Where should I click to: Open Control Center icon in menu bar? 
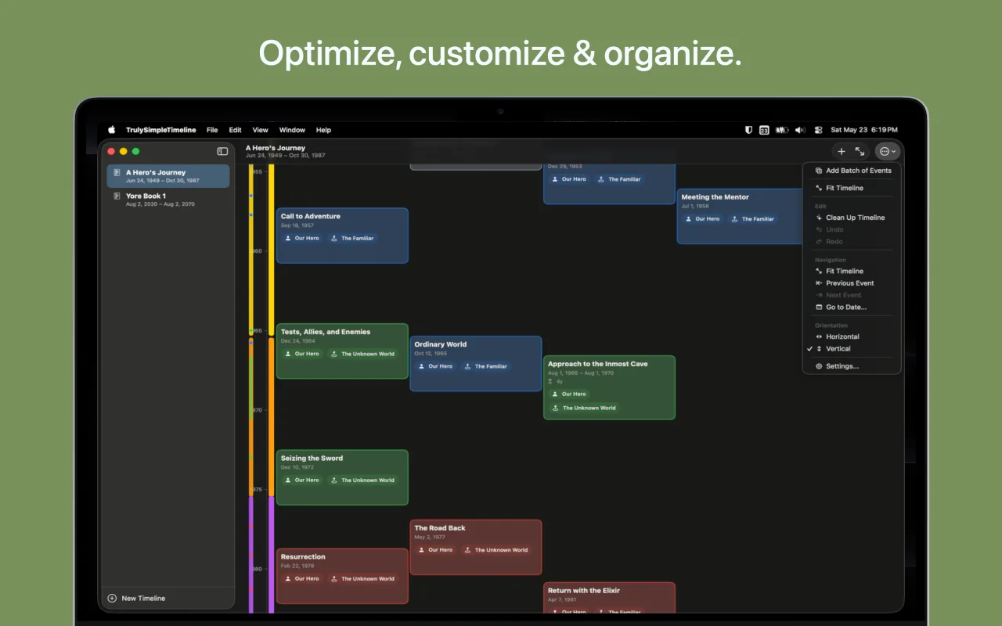(819, 130)
